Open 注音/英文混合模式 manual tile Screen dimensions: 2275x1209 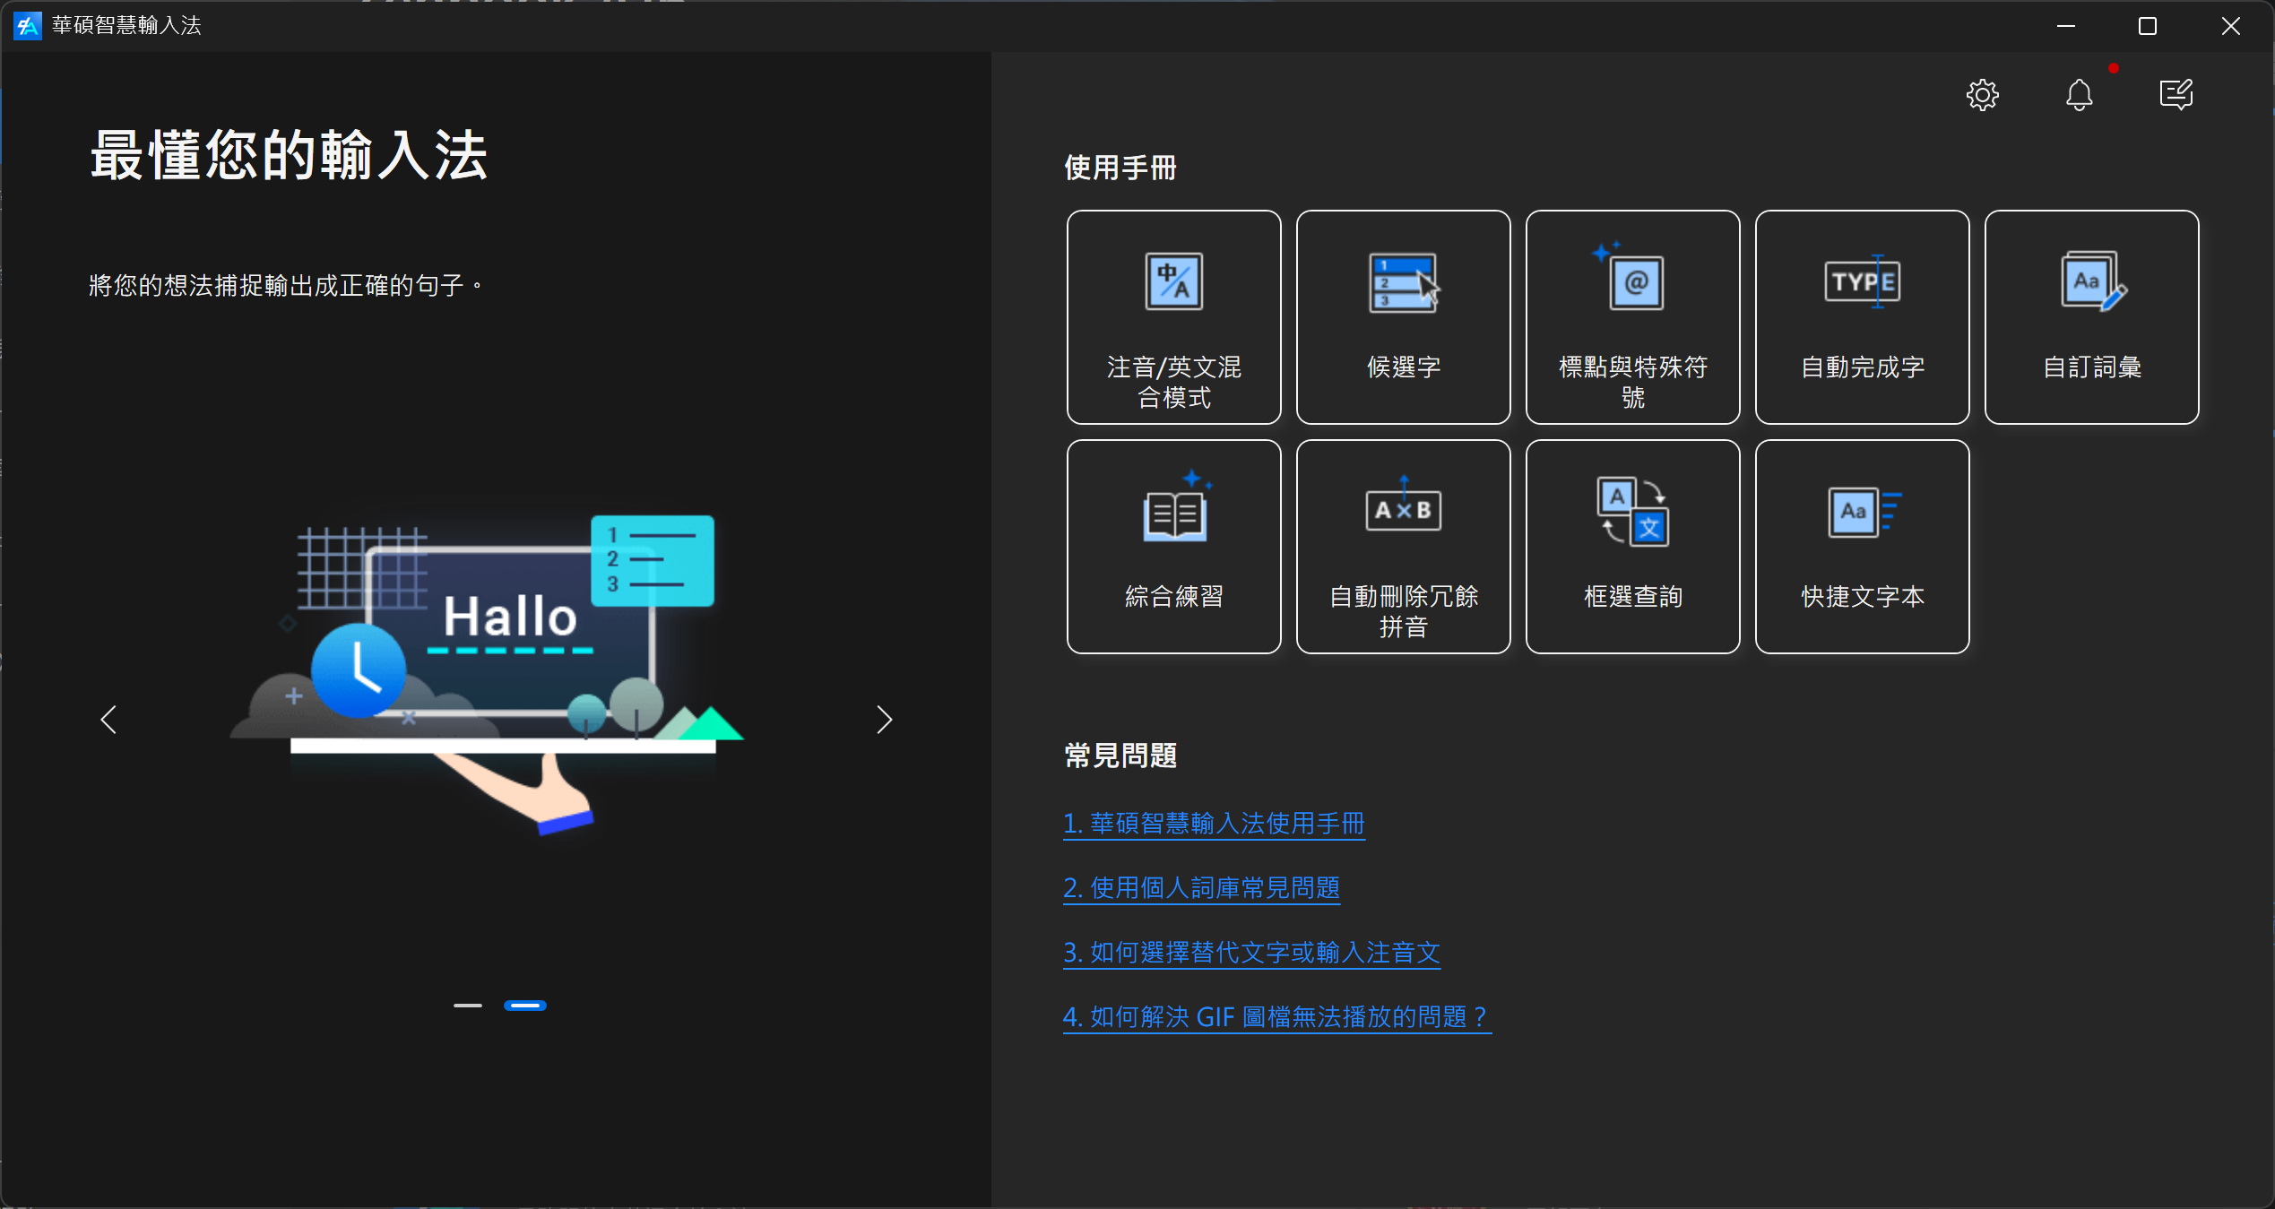pyautogui.click(x=1173, y=317)
